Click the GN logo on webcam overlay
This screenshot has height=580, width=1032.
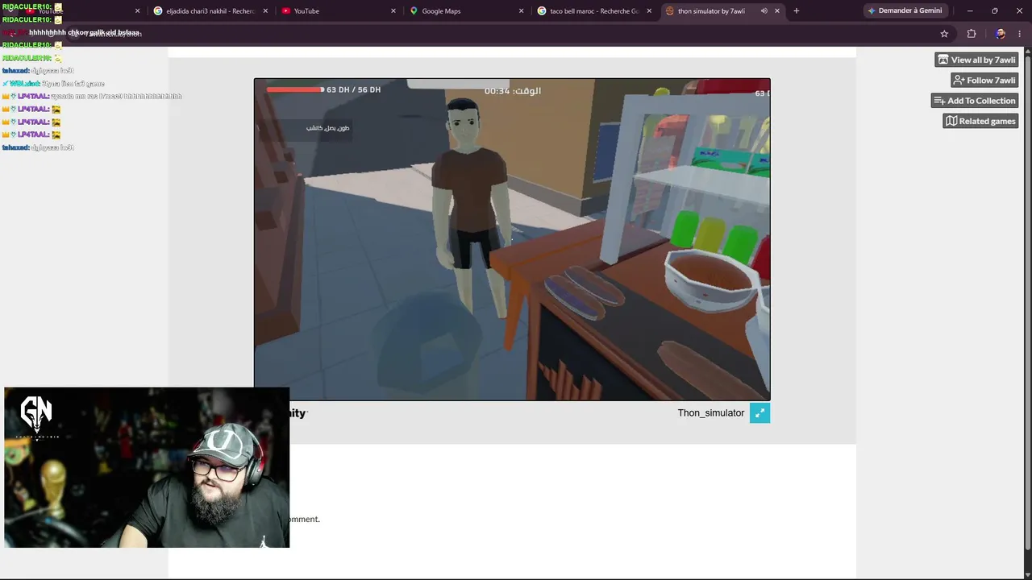(36, 416)
